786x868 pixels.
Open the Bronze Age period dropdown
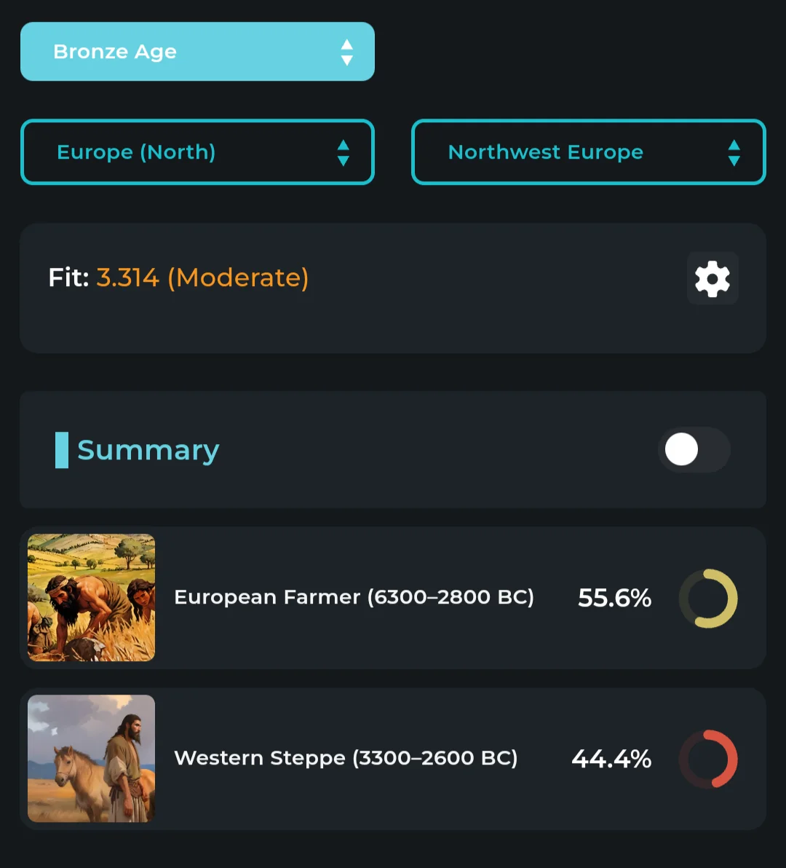tap(197, 52)
